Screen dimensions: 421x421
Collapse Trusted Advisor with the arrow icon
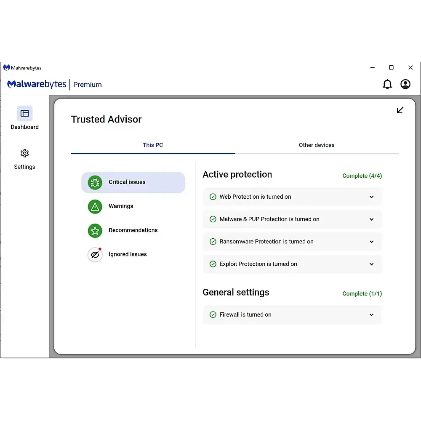400,110
